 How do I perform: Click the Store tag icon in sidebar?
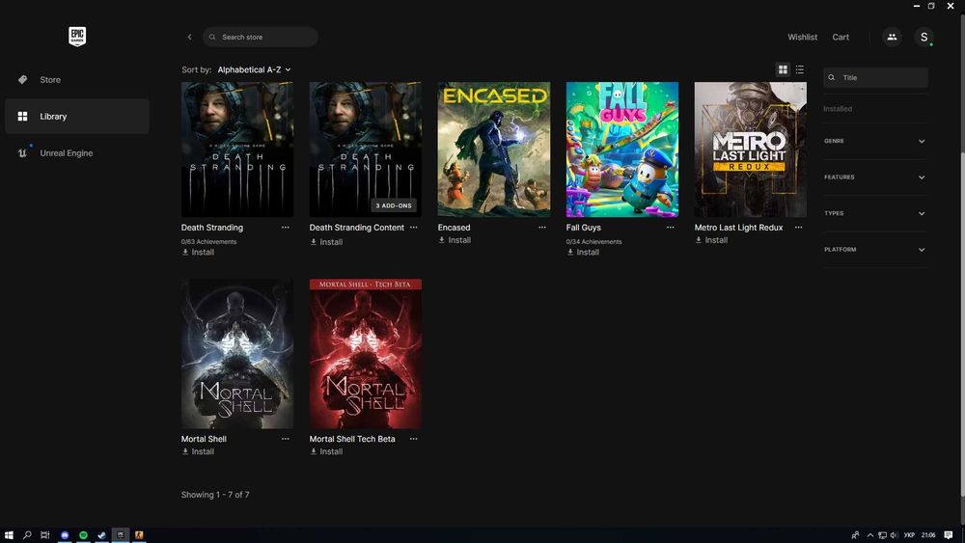(23, 79)
